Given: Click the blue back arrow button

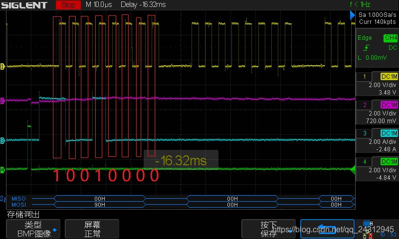Looking at the screenshot, I should pos(327,229).
